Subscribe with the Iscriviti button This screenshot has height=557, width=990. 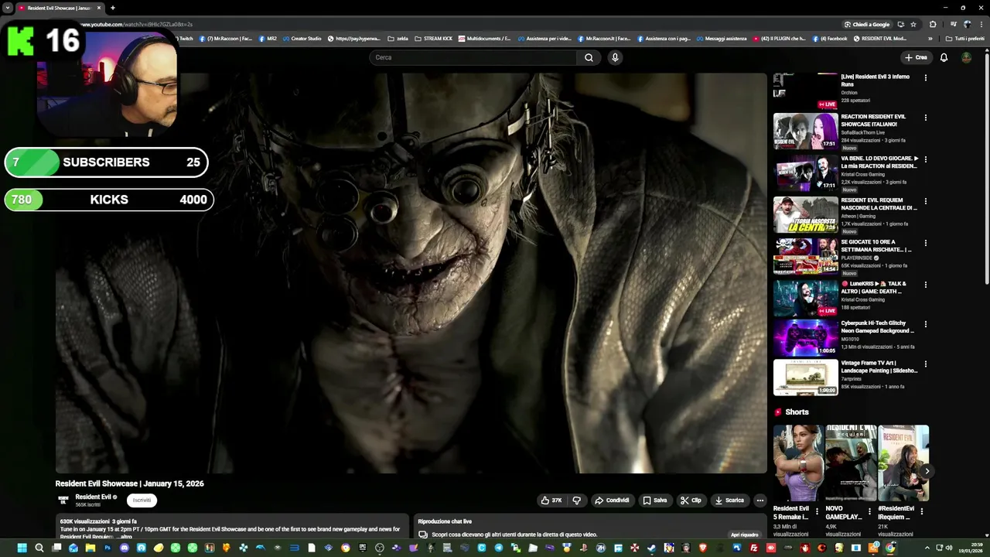142,501
